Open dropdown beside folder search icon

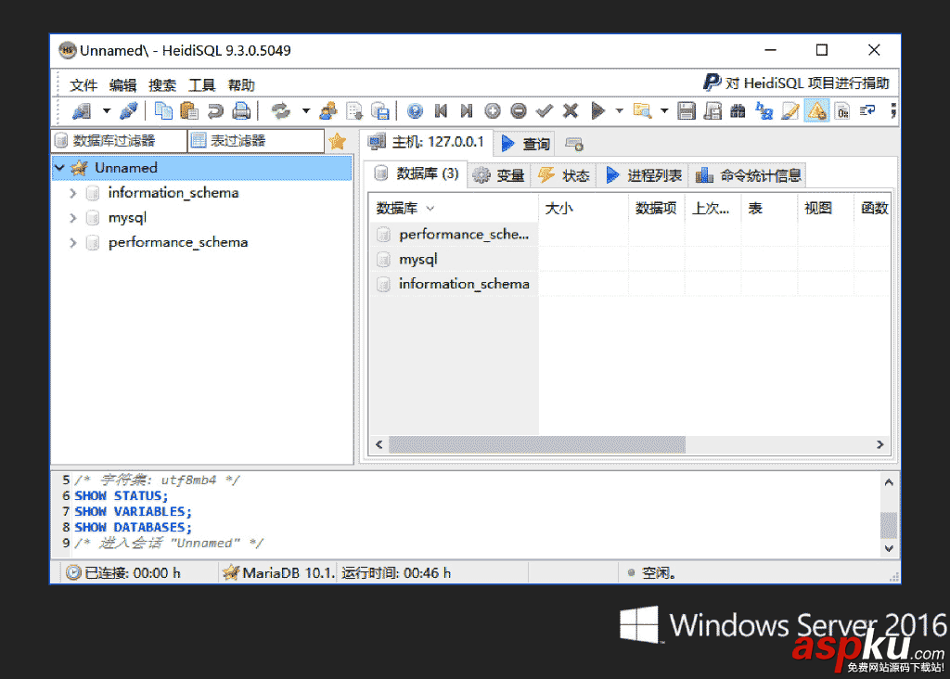tap(664, 110)
